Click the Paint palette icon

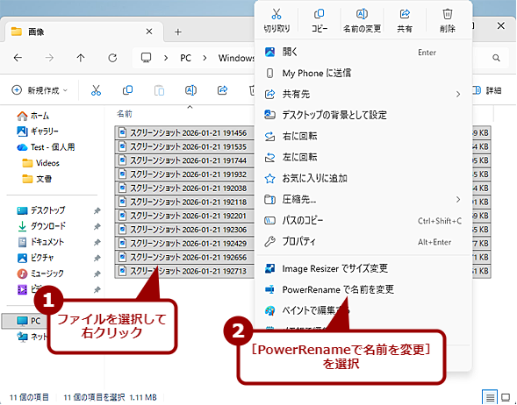point(269,310)
